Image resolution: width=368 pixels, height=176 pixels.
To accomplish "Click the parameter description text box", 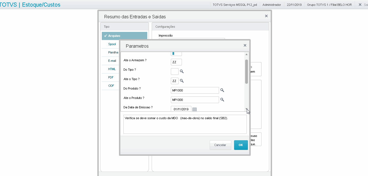I will [185, 124].
